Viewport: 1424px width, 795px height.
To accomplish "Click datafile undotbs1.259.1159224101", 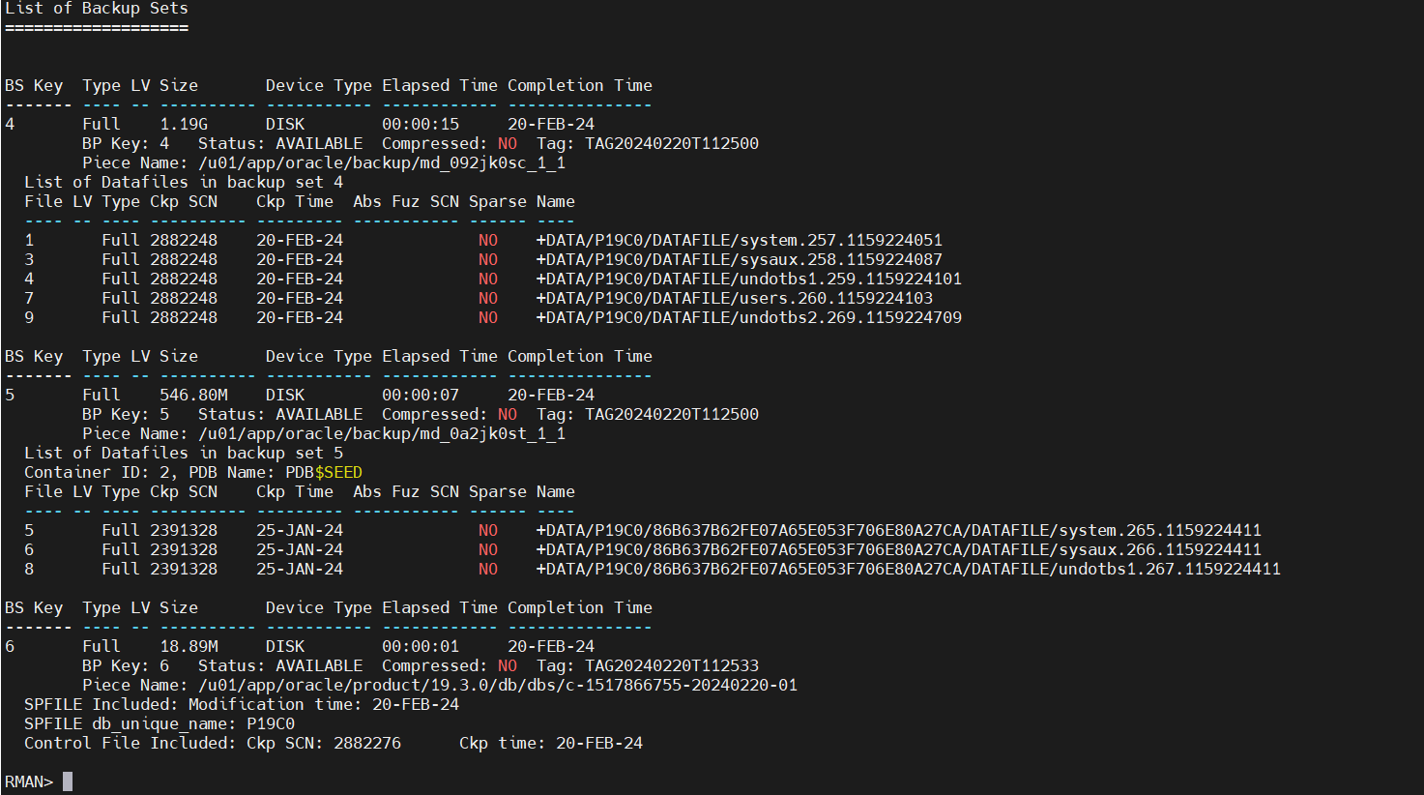I will pyautogui.click(x=749, y=279).
